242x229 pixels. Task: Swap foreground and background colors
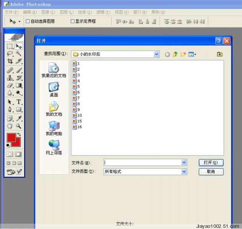pos(19,134)
